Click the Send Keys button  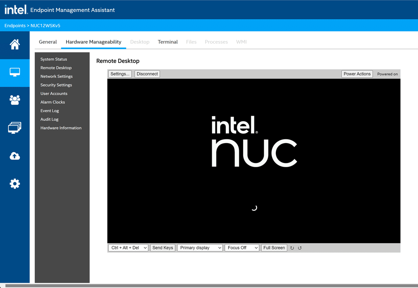pyautogui.click(x=163, y=248)
